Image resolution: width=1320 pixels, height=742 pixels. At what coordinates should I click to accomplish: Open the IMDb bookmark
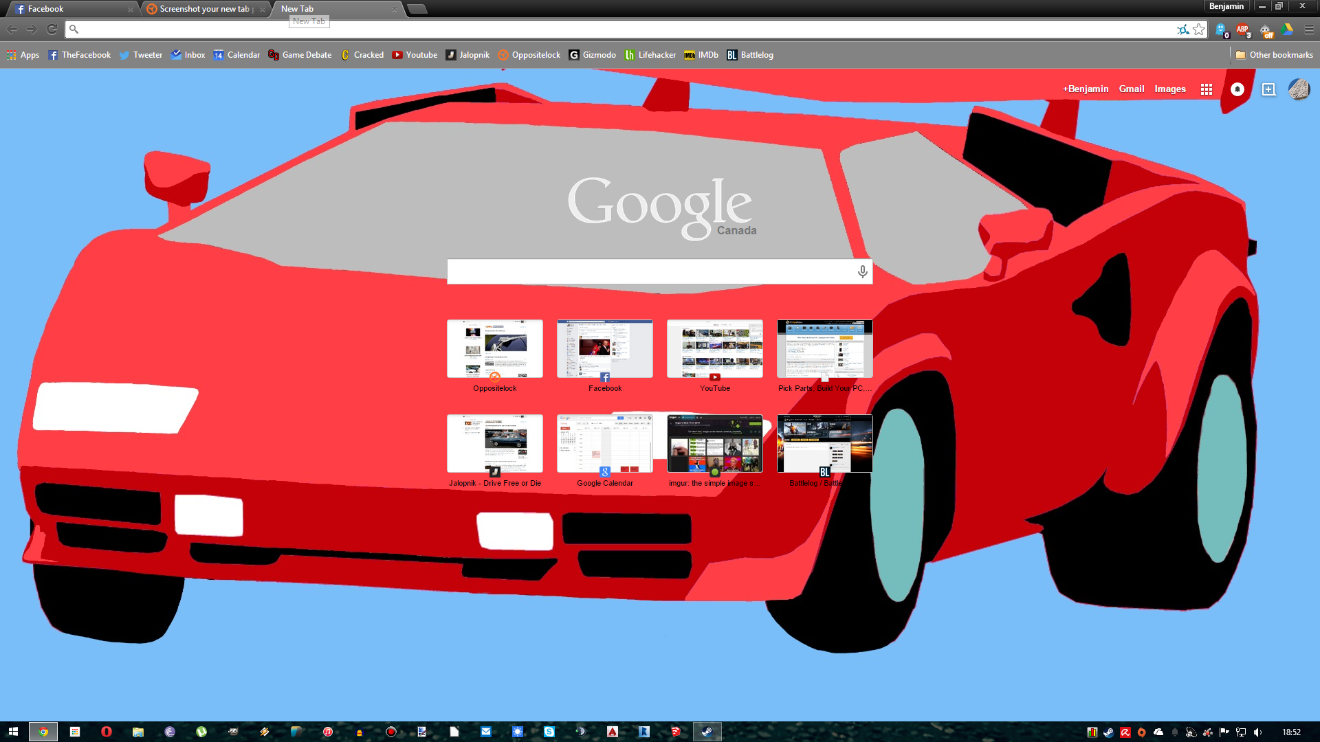tap(701, 55)
